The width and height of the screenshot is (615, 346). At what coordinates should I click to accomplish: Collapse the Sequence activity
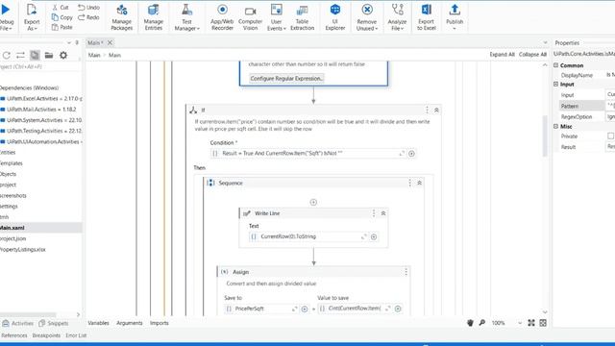(419, 183)
